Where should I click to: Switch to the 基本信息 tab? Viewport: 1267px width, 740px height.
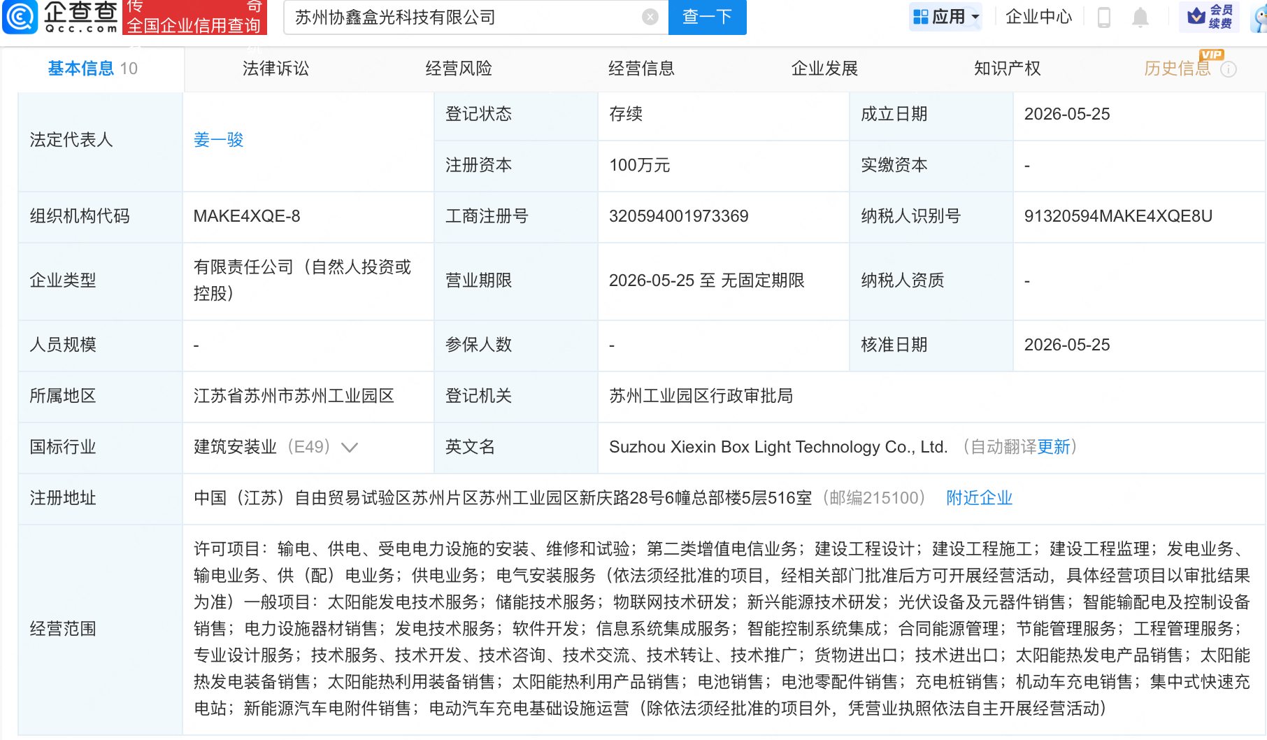click(92, 69)
